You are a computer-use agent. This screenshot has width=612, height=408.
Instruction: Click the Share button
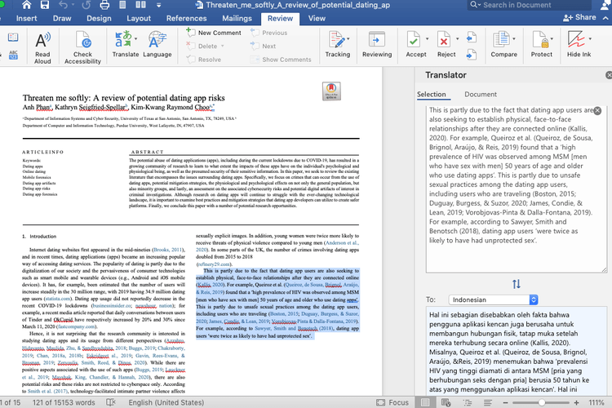pos(579,17)
